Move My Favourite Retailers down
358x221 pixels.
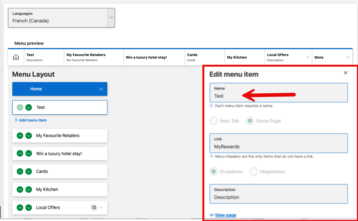pyautogui.click(x=29, y=136)
